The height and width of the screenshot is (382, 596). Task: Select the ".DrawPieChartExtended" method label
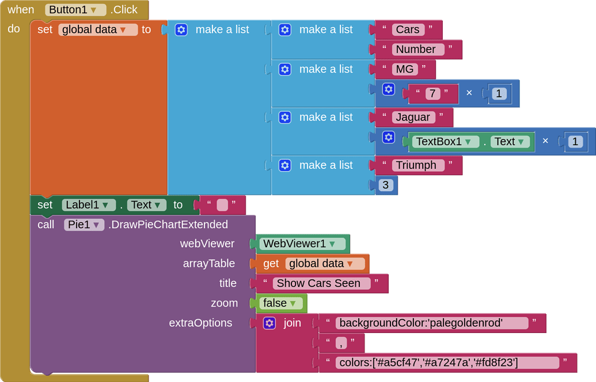tap(168, 225)
